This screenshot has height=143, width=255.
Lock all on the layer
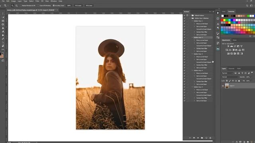[x=239, y=81]
